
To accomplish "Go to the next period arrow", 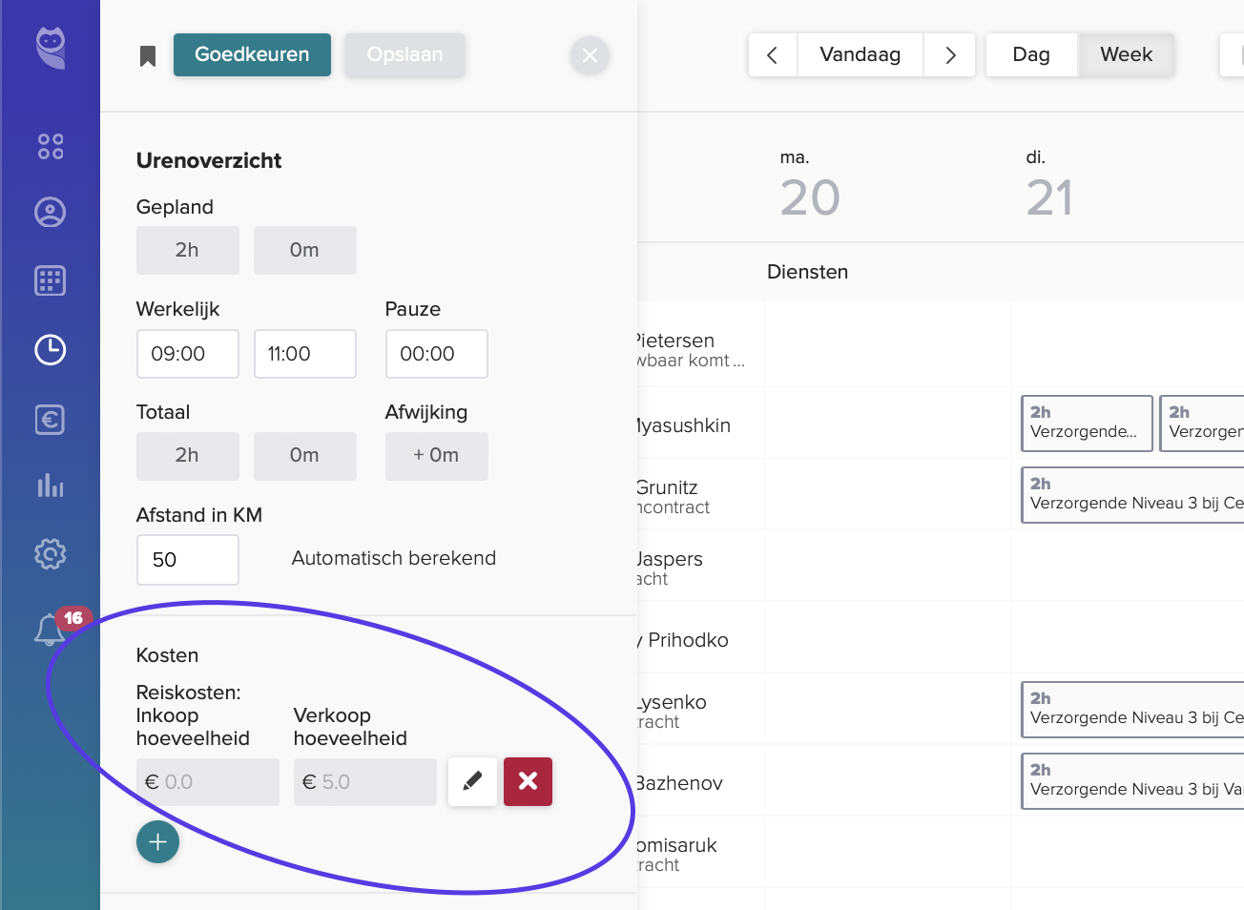I will point(950,55).
